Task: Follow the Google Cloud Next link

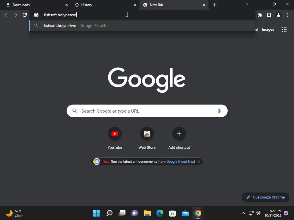Action: [x=181, y=162]
